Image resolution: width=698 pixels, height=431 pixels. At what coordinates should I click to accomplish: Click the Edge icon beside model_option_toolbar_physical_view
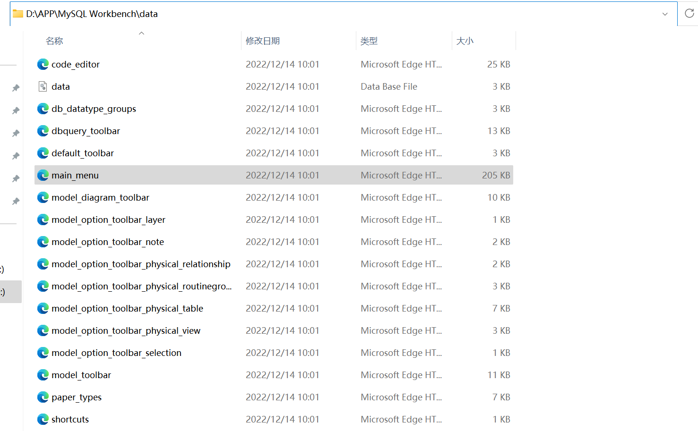[43, 330]
